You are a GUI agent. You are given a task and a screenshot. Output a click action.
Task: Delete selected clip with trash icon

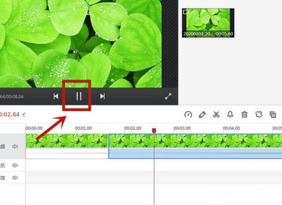point(244,114)
